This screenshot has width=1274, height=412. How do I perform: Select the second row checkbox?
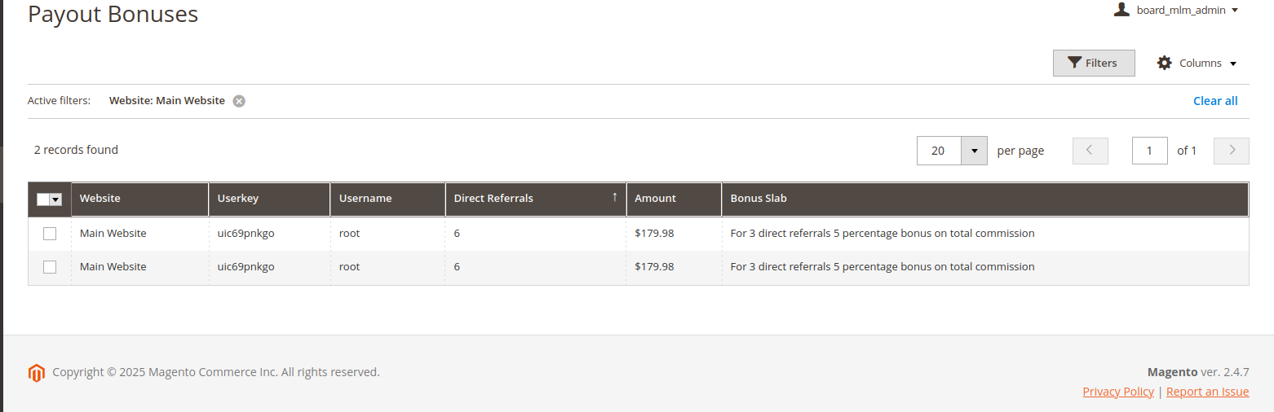(50, 267)
